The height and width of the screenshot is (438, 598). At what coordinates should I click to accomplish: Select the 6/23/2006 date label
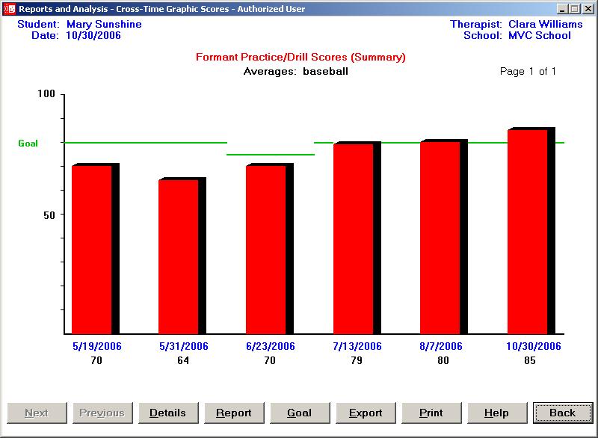(x=271, y=346)
